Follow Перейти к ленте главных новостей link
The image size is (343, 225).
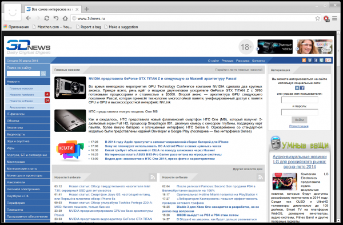click(x=238, y=70)
